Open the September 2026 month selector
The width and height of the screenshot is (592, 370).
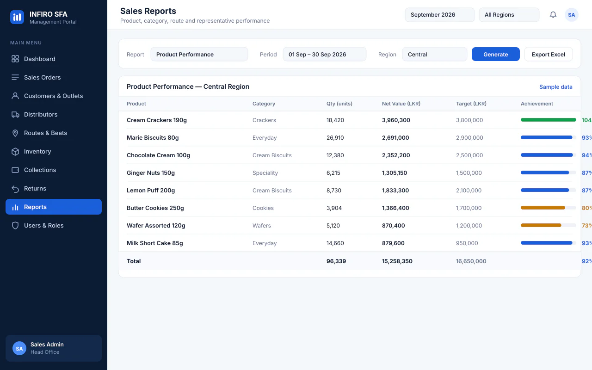point(440,15)
